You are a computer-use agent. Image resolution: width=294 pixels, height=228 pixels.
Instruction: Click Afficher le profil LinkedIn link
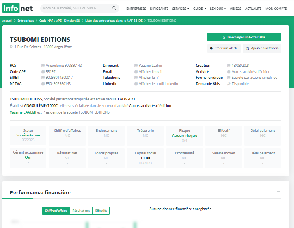(158, 83)
